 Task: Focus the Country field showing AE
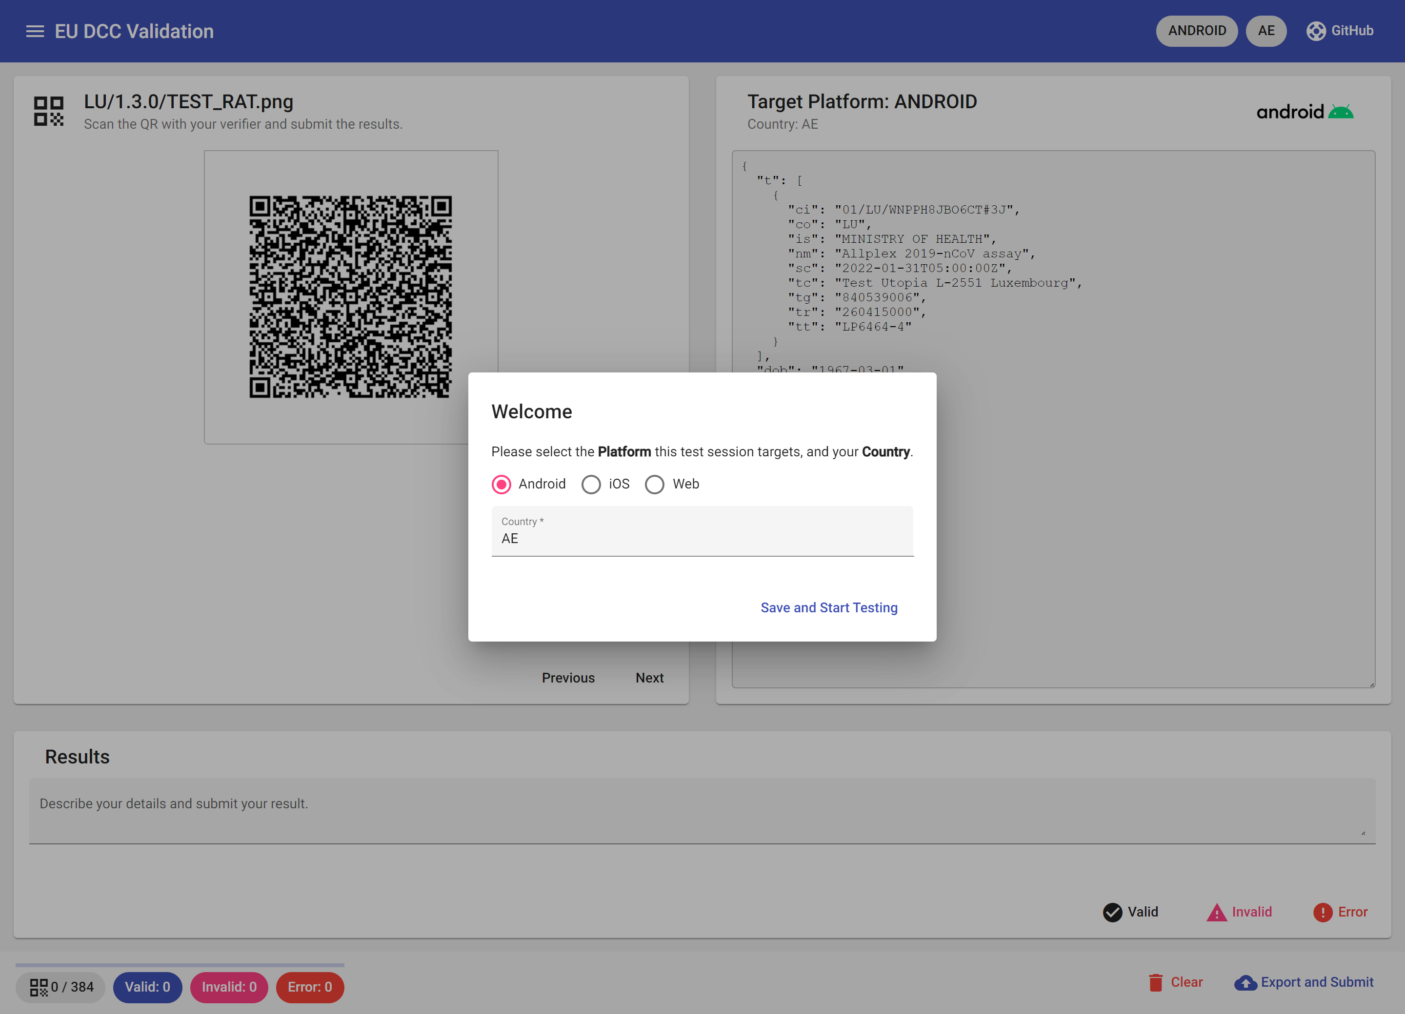click(x=702, y=531)
